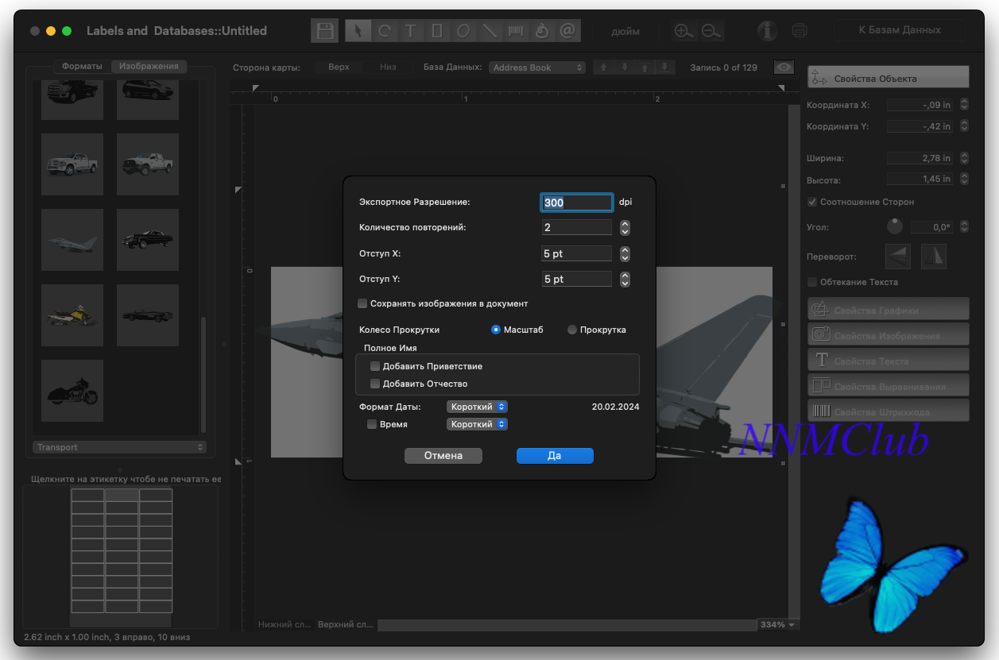This screenshot has height=660, width=999.
Task: Click the zoom in magnifier
Action: [x=683, y=31]
